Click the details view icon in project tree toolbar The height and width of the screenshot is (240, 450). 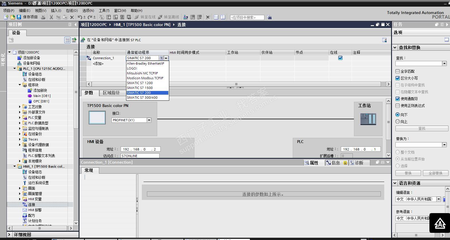click(67, 40)
